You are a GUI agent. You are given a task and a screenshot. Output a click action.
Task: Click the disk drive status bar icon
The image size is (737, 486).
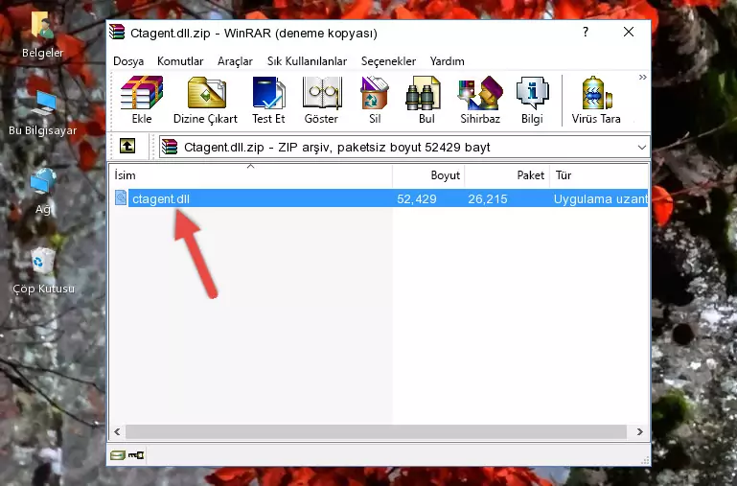point(118,454)
